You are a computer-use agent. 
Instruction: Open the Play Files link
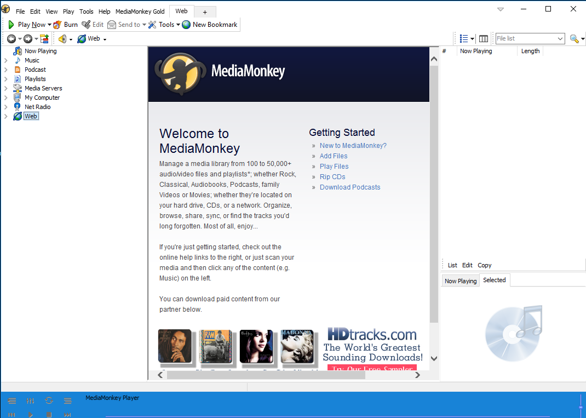click(x=334, y=167)
